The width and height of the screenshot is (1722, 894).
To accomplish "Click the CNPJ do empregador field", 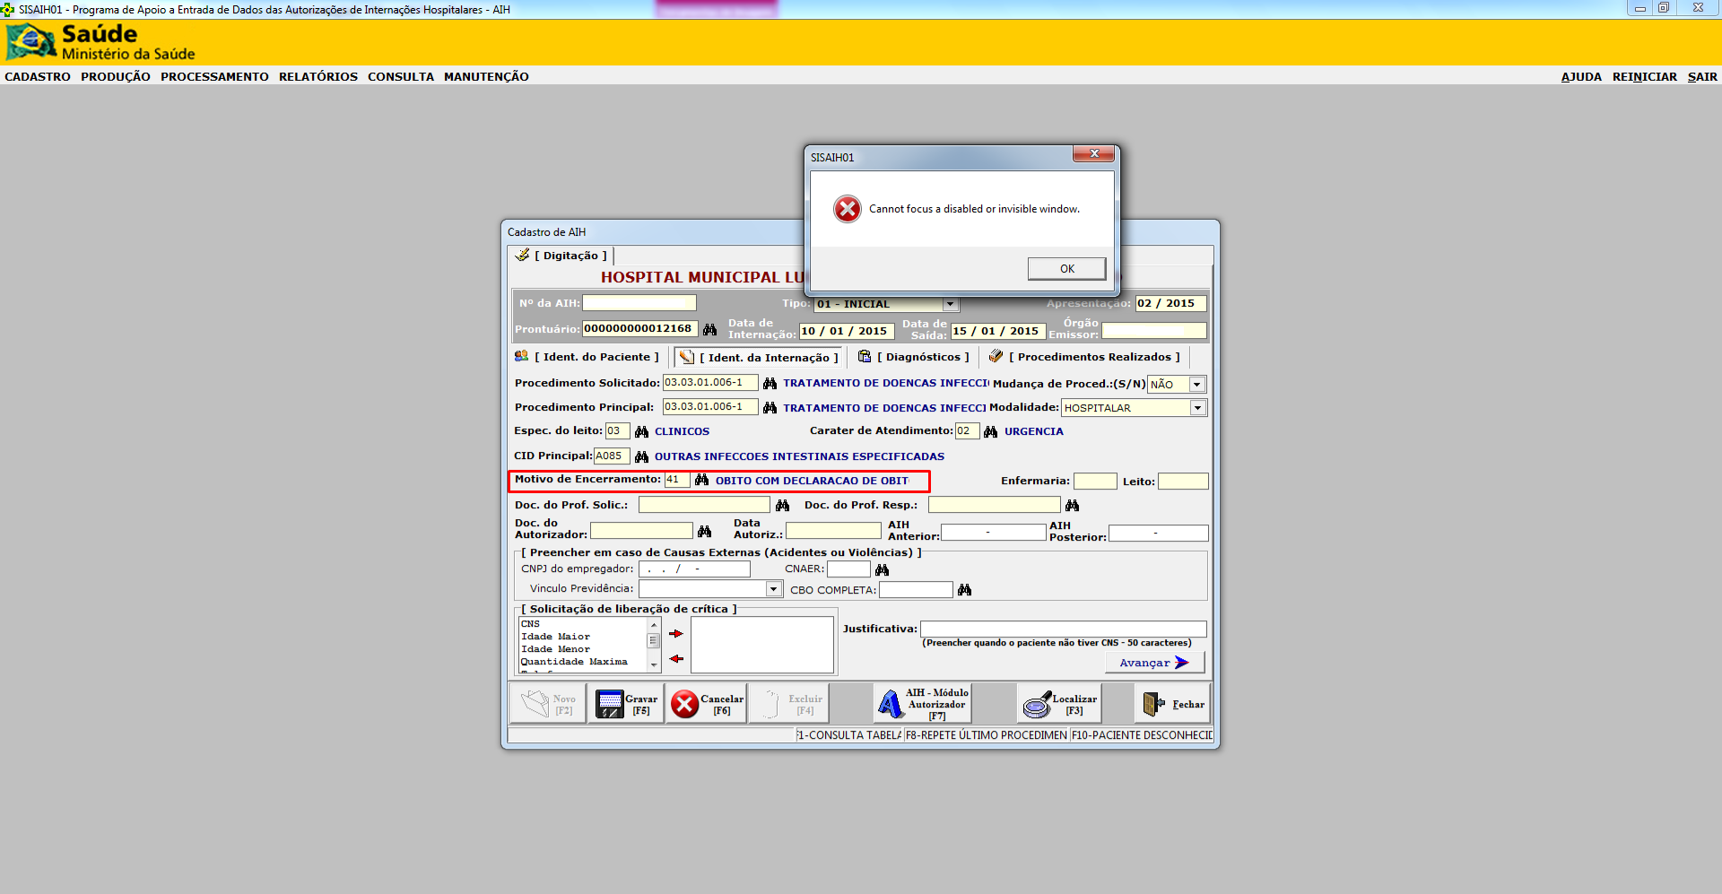I will (694, 569).
